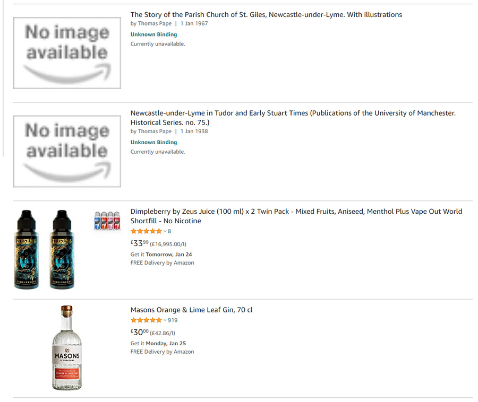
Task: Click the £30.00 price for Masons Gin
Action: [x=140, y=333]
